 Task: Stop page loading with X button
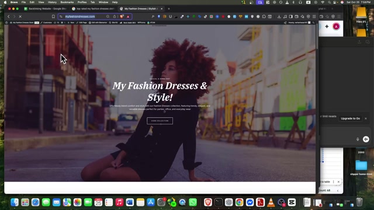[x=20, y=16]
